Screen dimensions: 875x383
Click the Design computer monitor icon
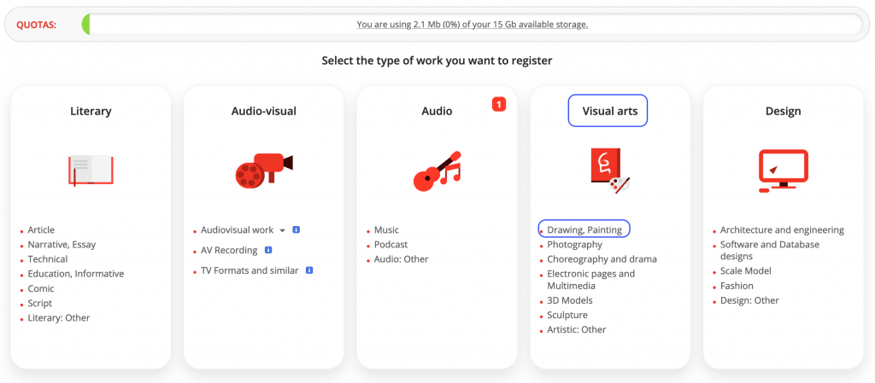tap(783, 170)
